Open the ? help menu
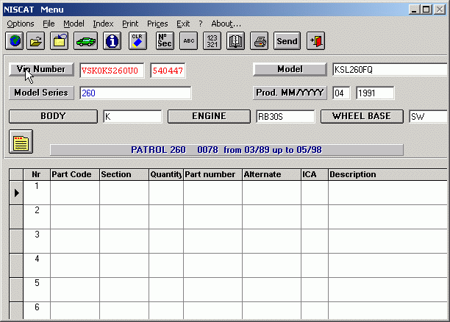 pos(200,24)
